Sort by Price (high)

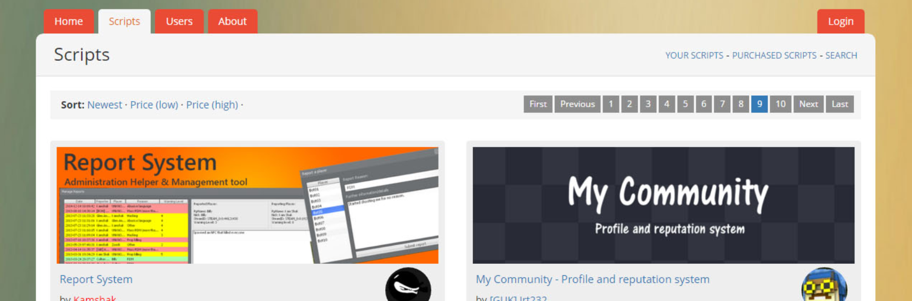click(212, 105)
